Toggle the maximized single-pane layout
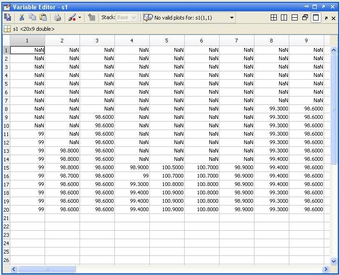Screen dimensions: 340x275 tap(316, 18)
